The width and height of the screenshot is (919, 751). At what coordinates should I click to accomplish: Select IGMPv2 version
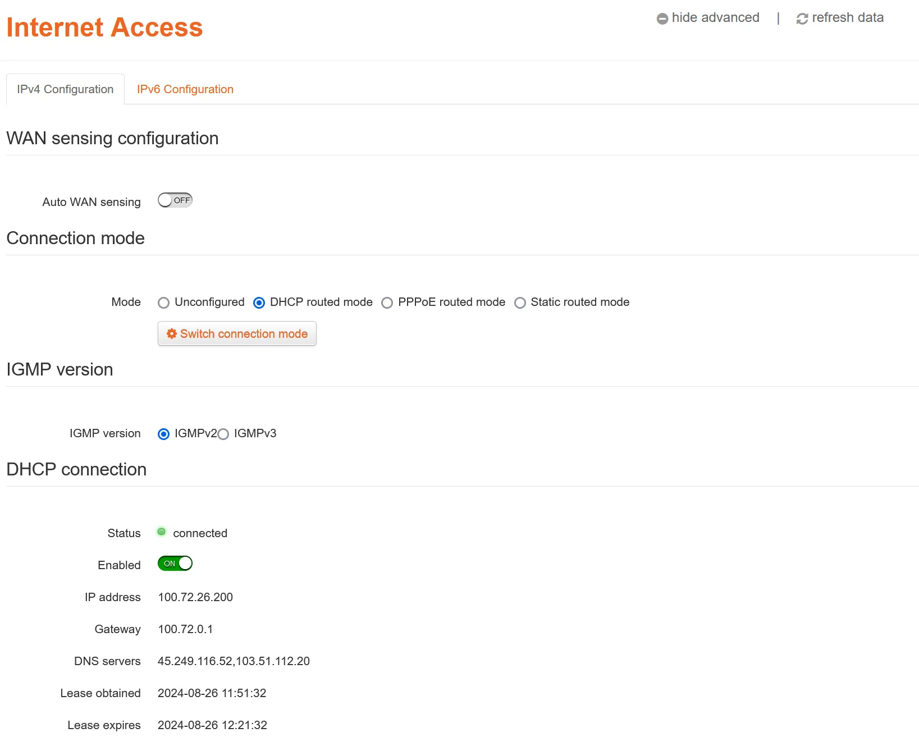164,434
